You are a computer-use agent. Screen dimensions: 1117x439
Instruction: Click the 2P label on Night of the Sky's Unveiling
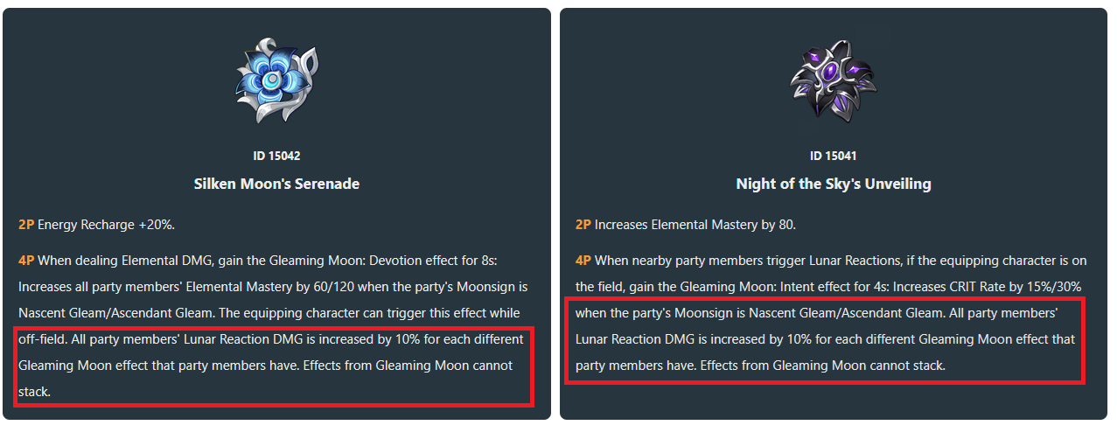(x=583, y=225)
